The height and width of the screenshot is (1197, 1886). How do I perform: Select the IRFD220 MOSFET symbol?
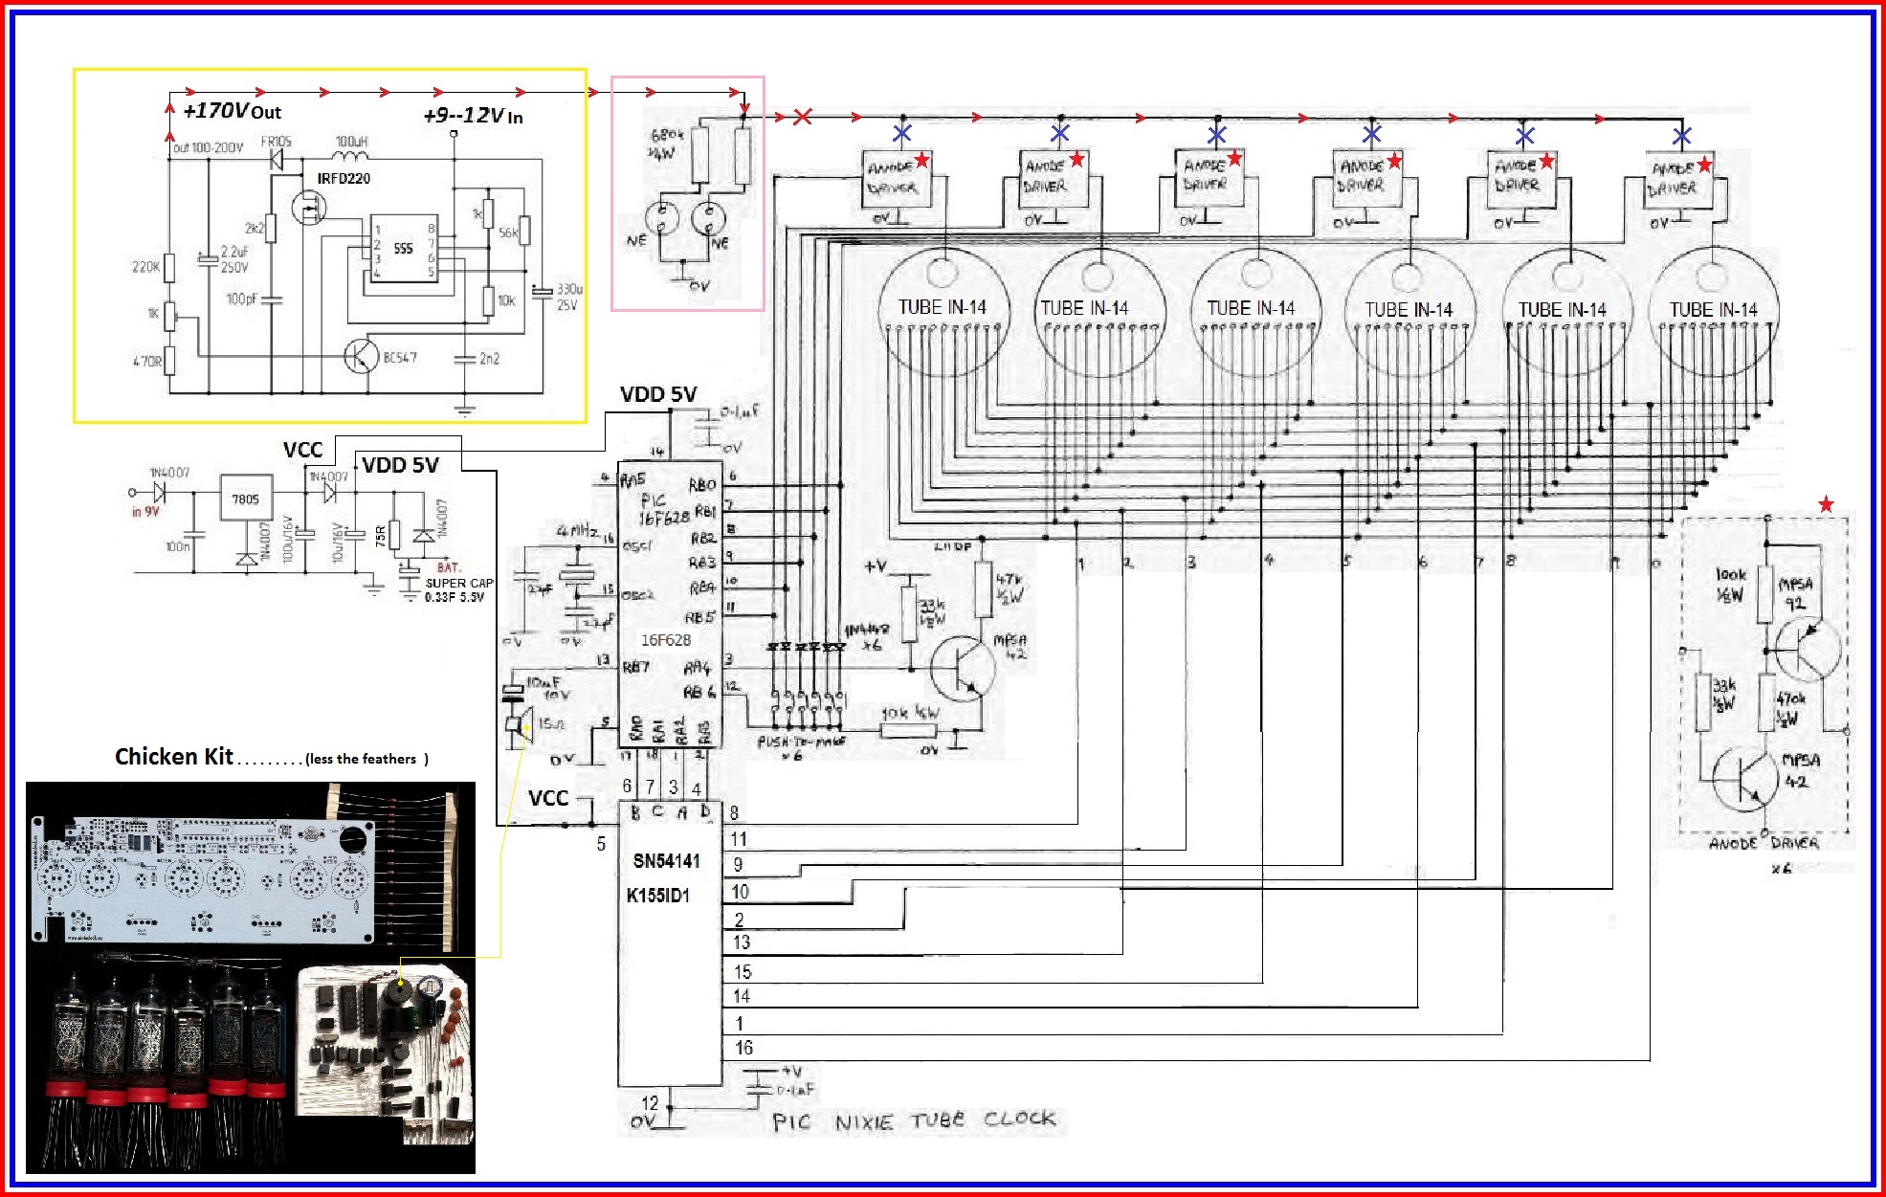point(309,208)
